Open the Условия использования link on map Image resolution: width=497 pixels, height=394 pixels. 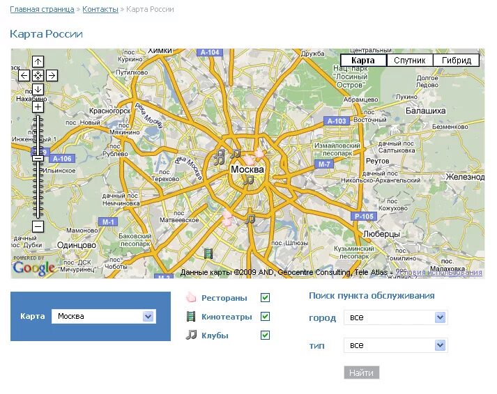[438, 272]
